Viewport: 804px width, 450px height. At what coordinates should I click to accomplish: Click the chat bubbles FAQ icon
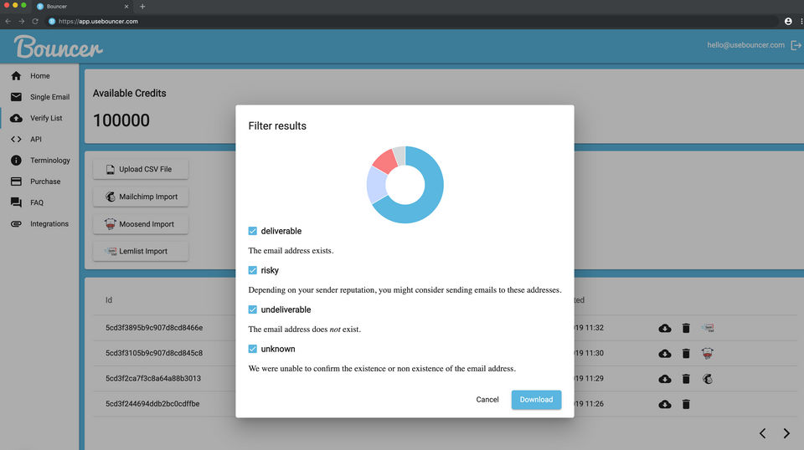pos(16,202)
